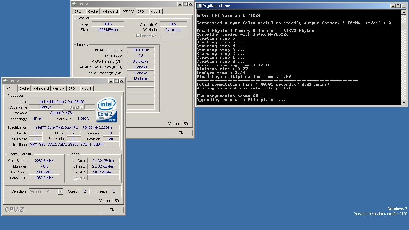Click the Instructions field listing SSE4.1
The height and width of the screenshot is (230, 409).
[74, 144]
